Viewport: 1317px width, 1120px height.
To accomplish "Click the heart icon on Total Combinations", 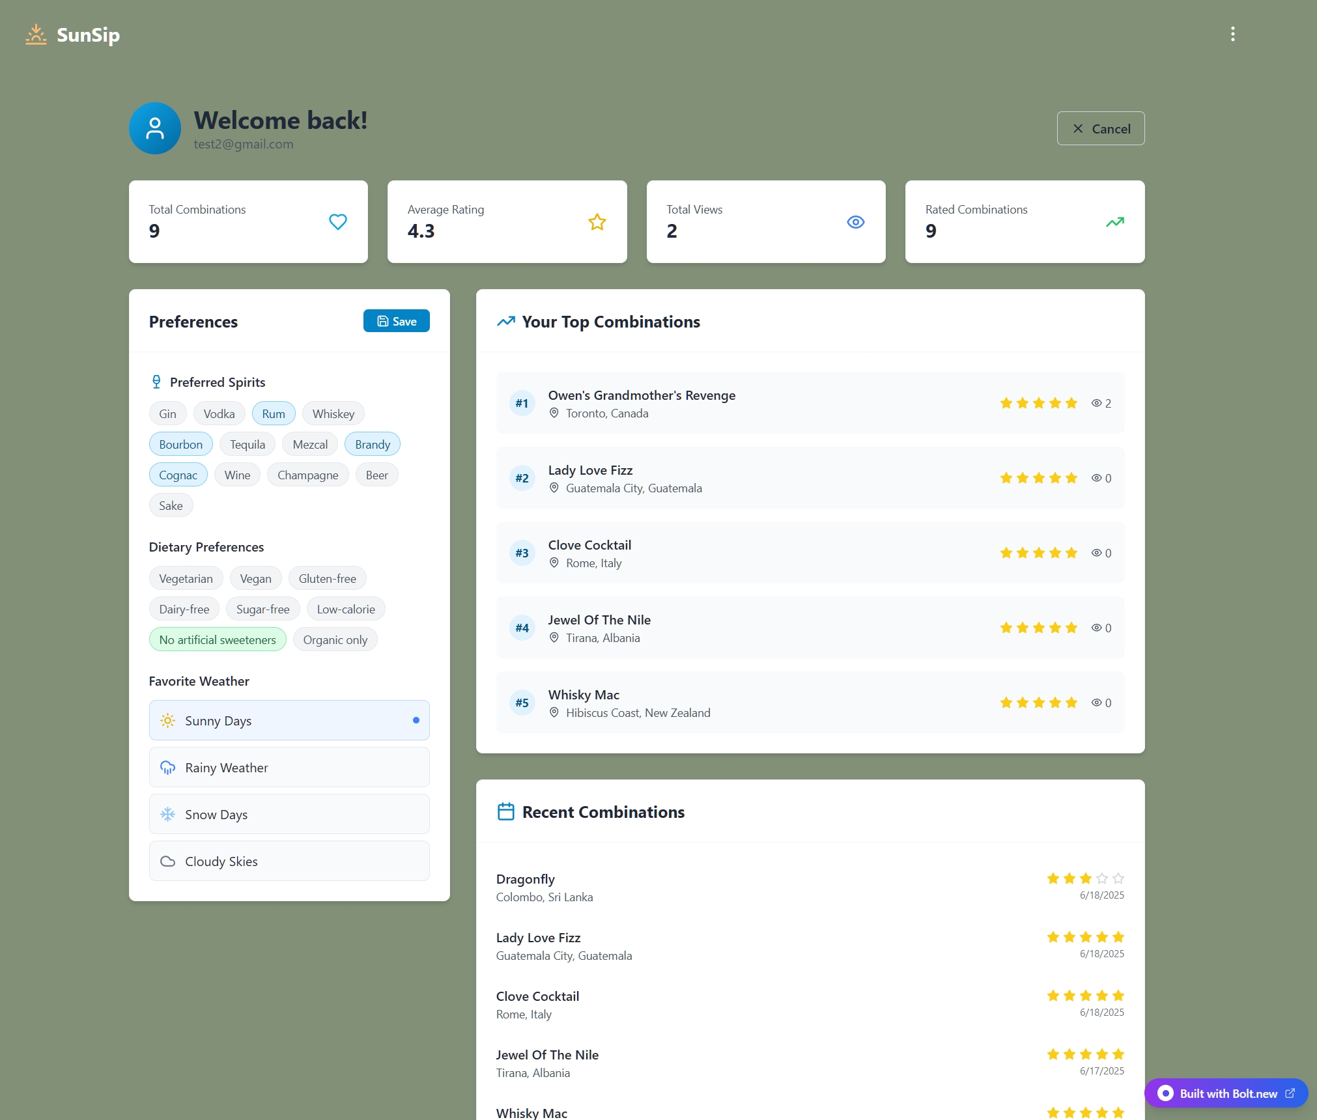I will (337, 222).
